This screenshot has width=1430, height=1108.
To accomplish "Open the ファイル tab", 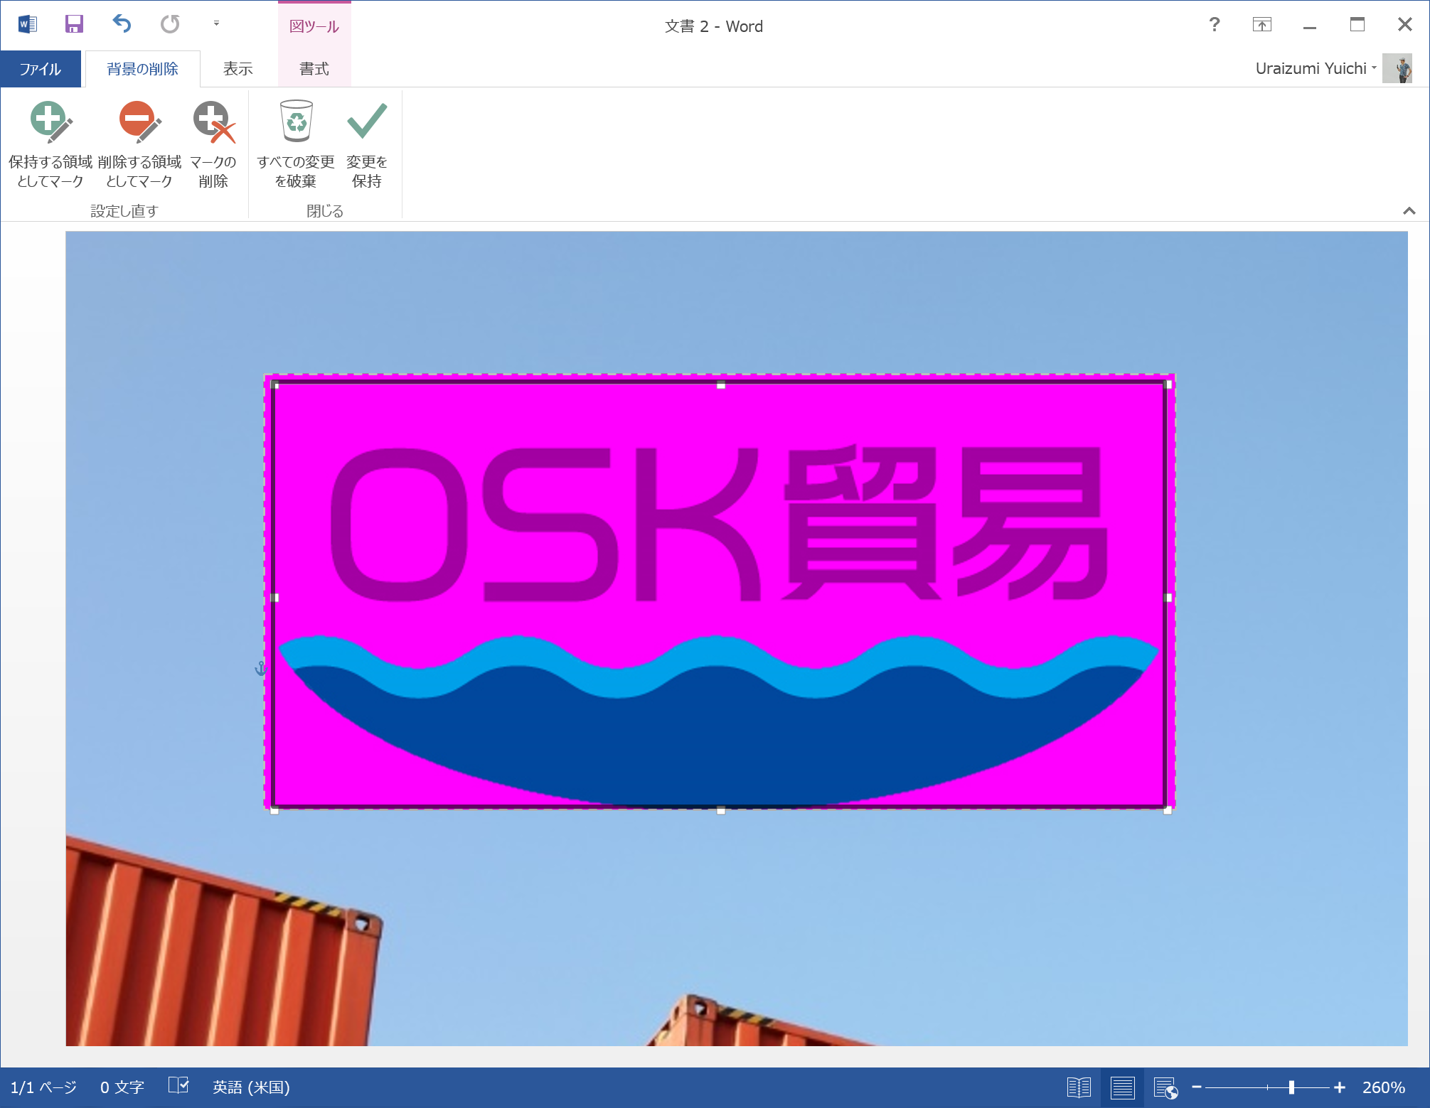I will (41, 69).
